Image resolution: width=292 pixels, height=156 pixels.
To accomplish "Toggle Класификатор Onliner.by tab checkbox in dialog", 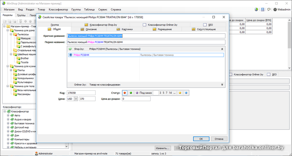I will pos(145,25).
